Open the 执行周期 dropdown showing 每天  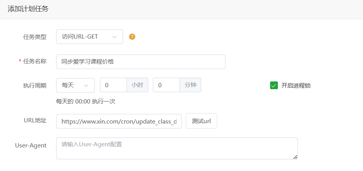(75, 85)
